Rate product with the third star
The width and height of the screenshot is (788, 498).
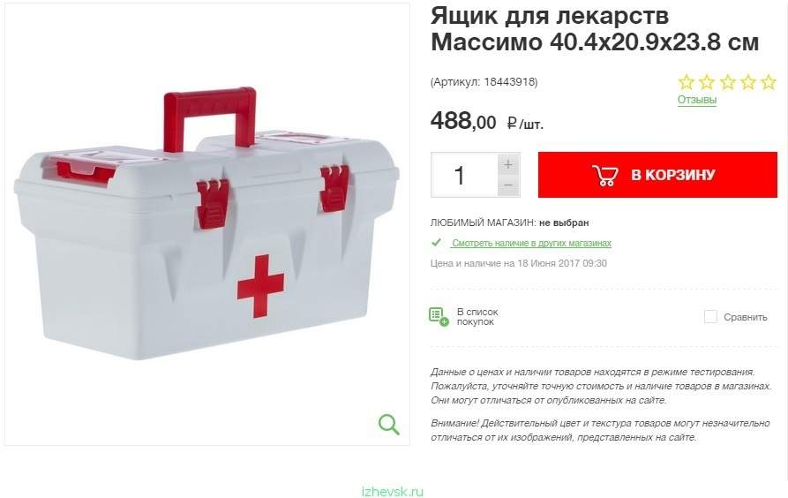727,82
